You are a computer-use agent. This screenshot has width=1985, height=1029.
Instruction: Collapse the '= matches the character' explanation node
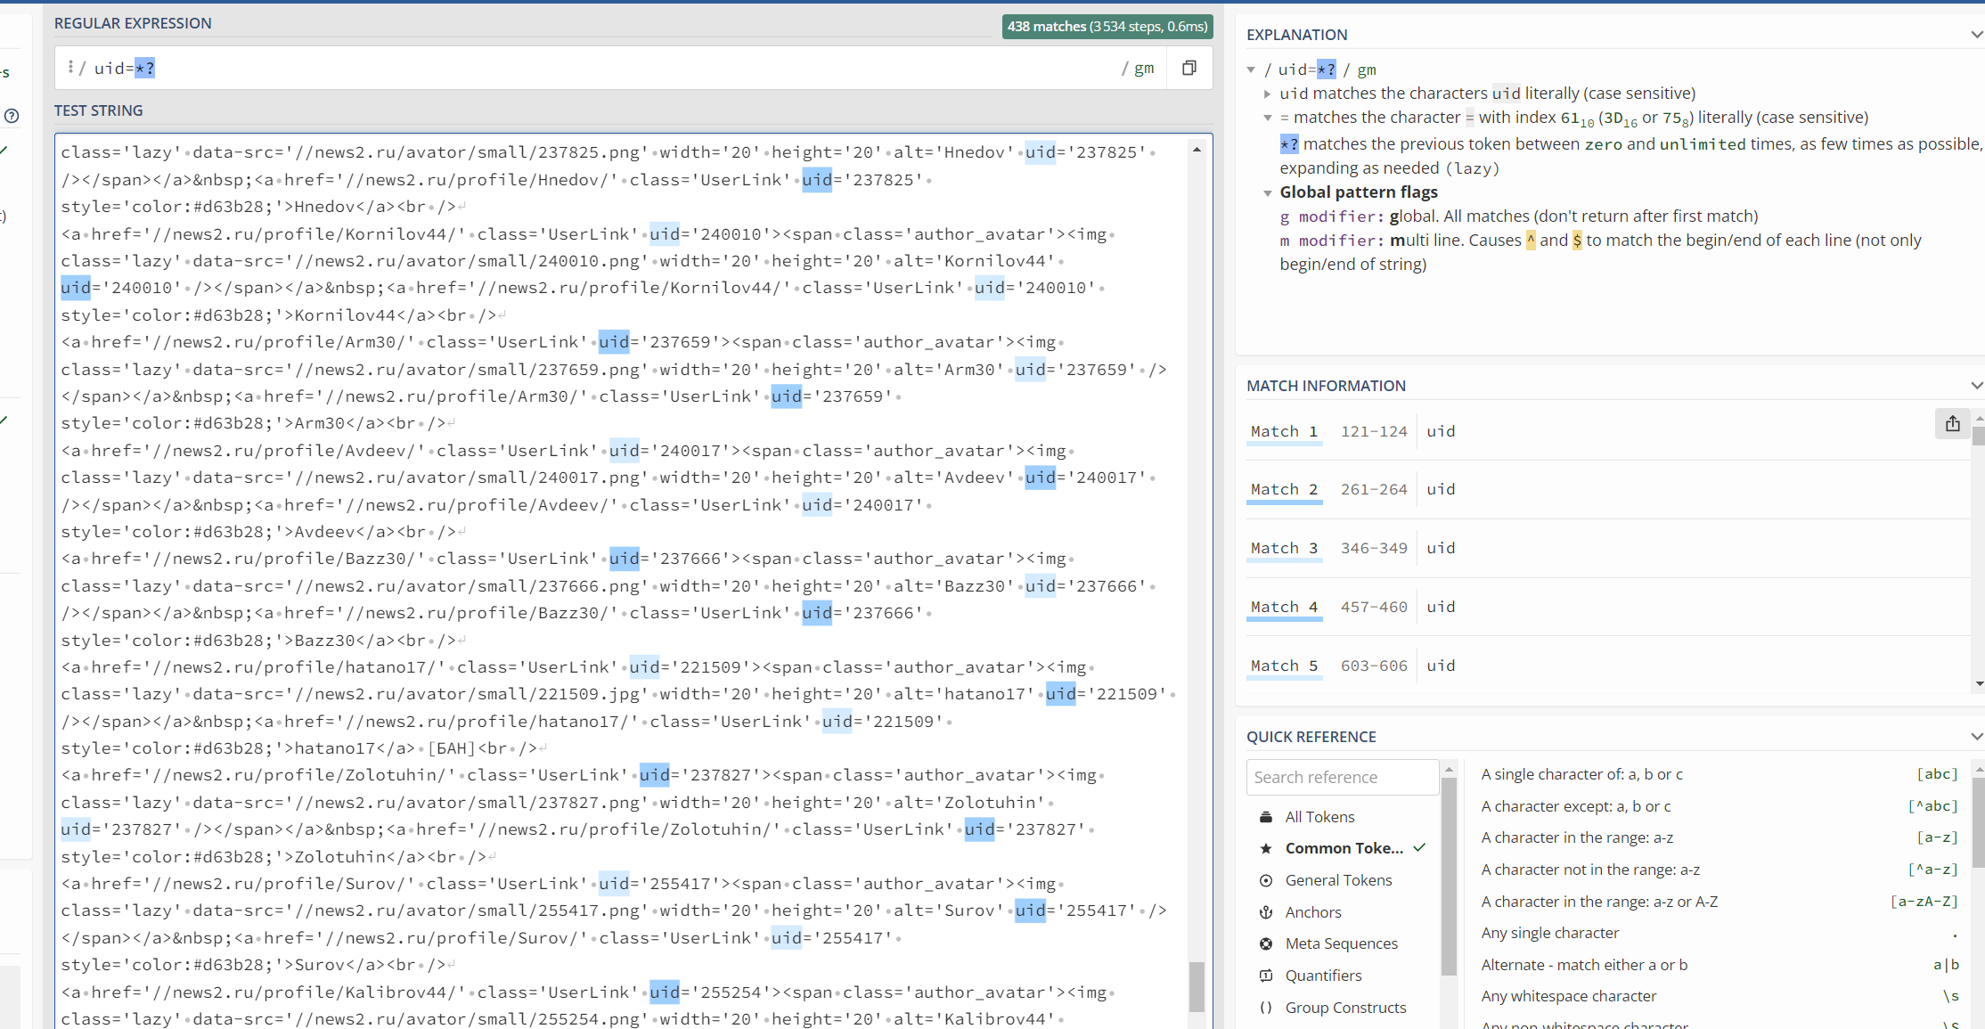(x=1267, y=118)
